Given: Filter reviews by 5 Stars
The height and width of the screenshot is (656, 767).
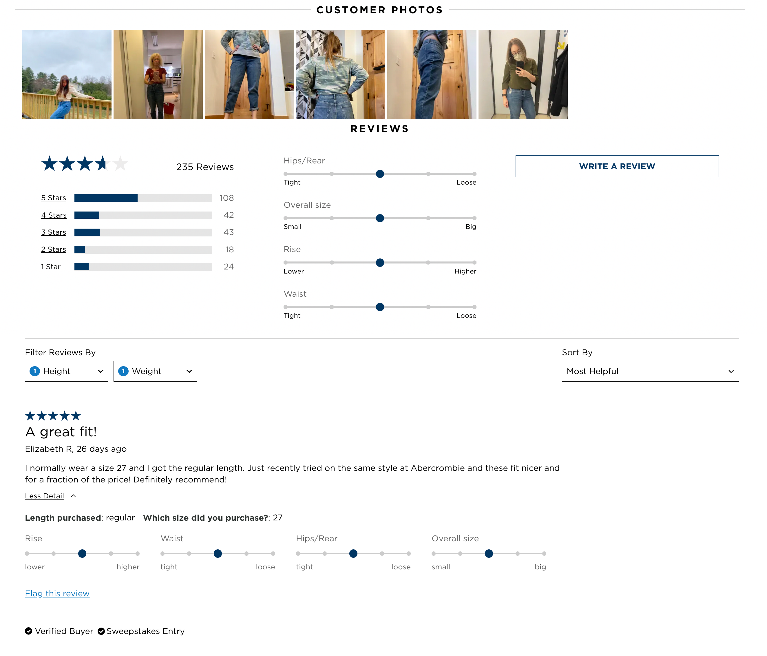Looking at the screenshot, I should [53, 198].
